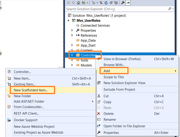Select the App_Data folder
This screenshot has height=137, width=180.
click(x=86, y=40)
